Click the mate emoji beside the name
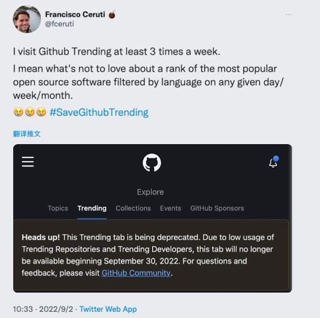This screenshot has height=318, width=320. 112,14
